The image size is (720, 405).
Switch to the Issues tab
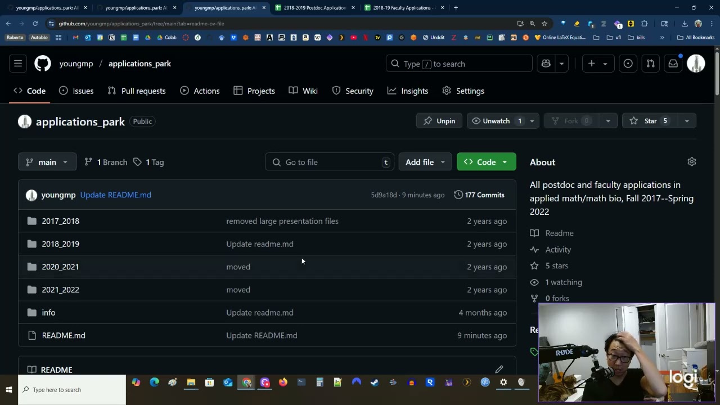[x=76, y=91]
